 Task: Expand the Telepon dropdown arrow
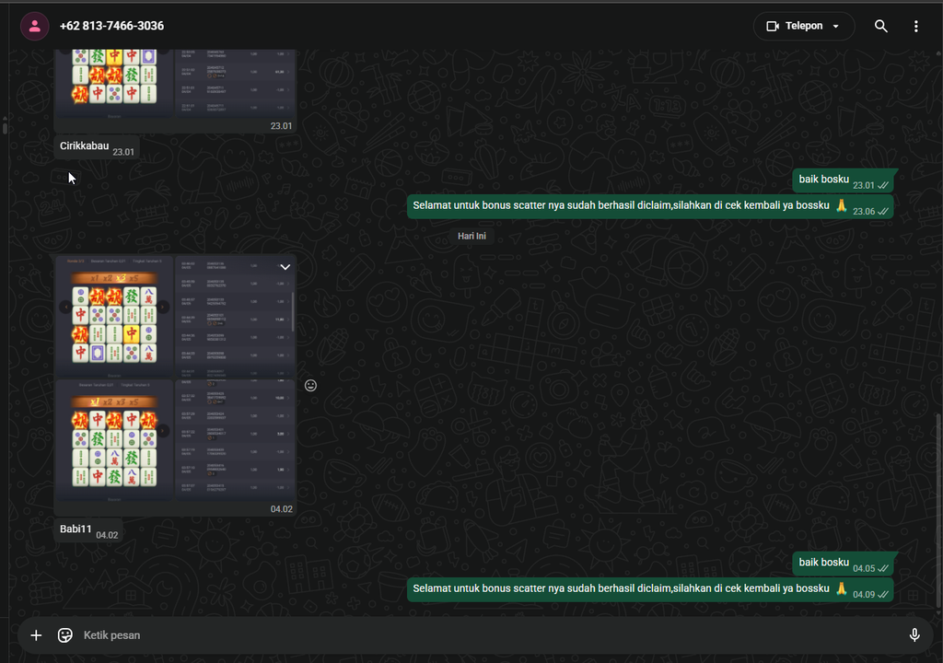[x=836, y=26]
